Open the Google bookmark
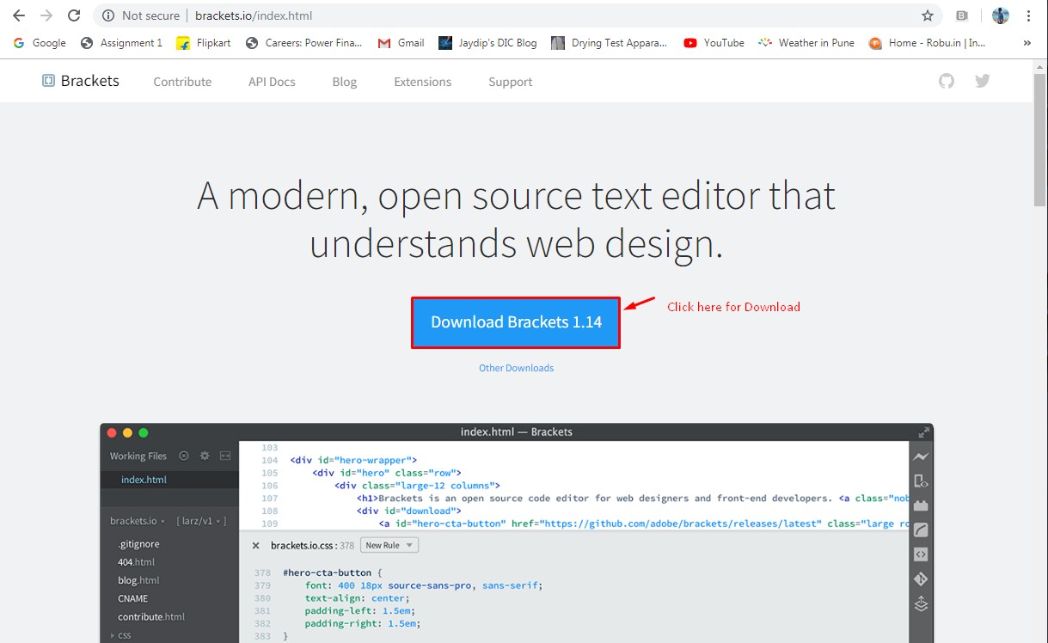The image size is (1048, 643). pyautogui.click(x=40, y=42)
